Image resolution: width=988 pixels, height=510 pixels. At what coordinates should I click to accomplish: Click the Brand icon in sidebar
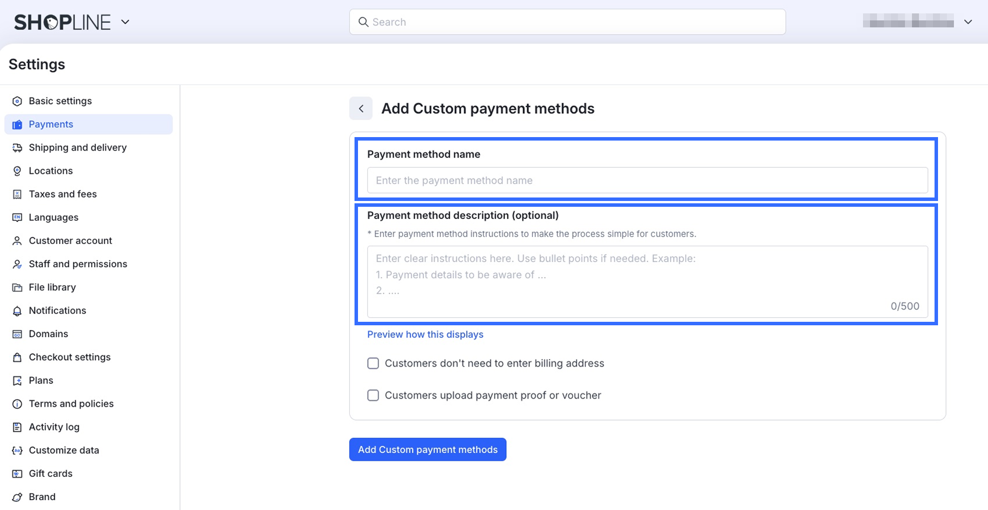(17, 497)
